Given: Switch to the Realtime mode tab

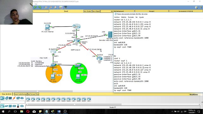Looking at the screenshot, I should [193, 94].
